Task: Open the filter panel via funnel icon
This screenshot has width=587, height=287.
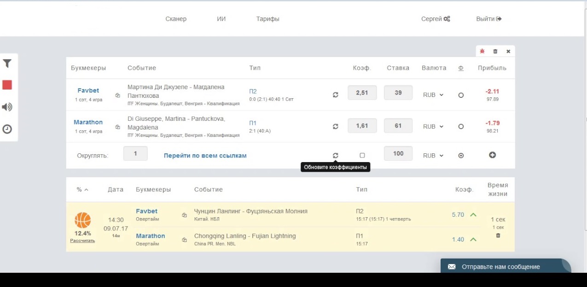Action: tap(7, 63)
